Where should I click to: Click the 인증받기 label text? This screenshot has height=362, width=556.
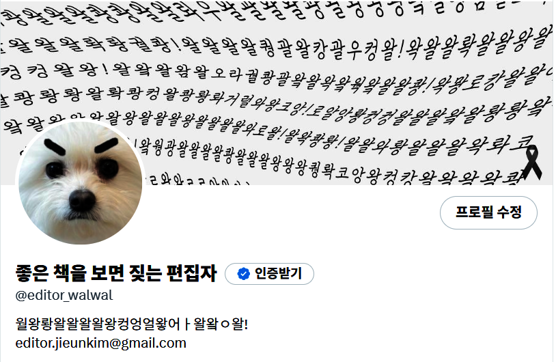tap(279, 274)
